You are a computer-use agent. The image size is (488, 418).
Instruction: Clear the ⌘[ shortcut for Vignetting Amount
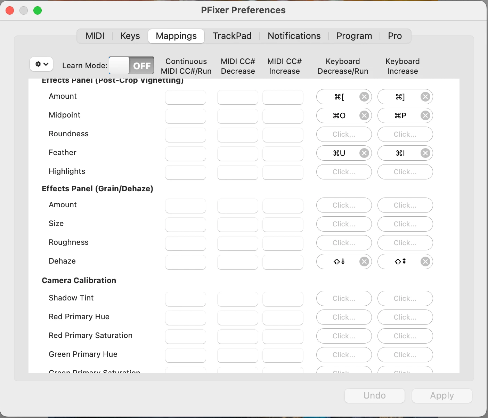point(364,97)
